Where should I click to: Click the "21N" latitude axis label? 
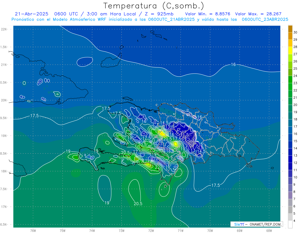(x=4, y=65)
